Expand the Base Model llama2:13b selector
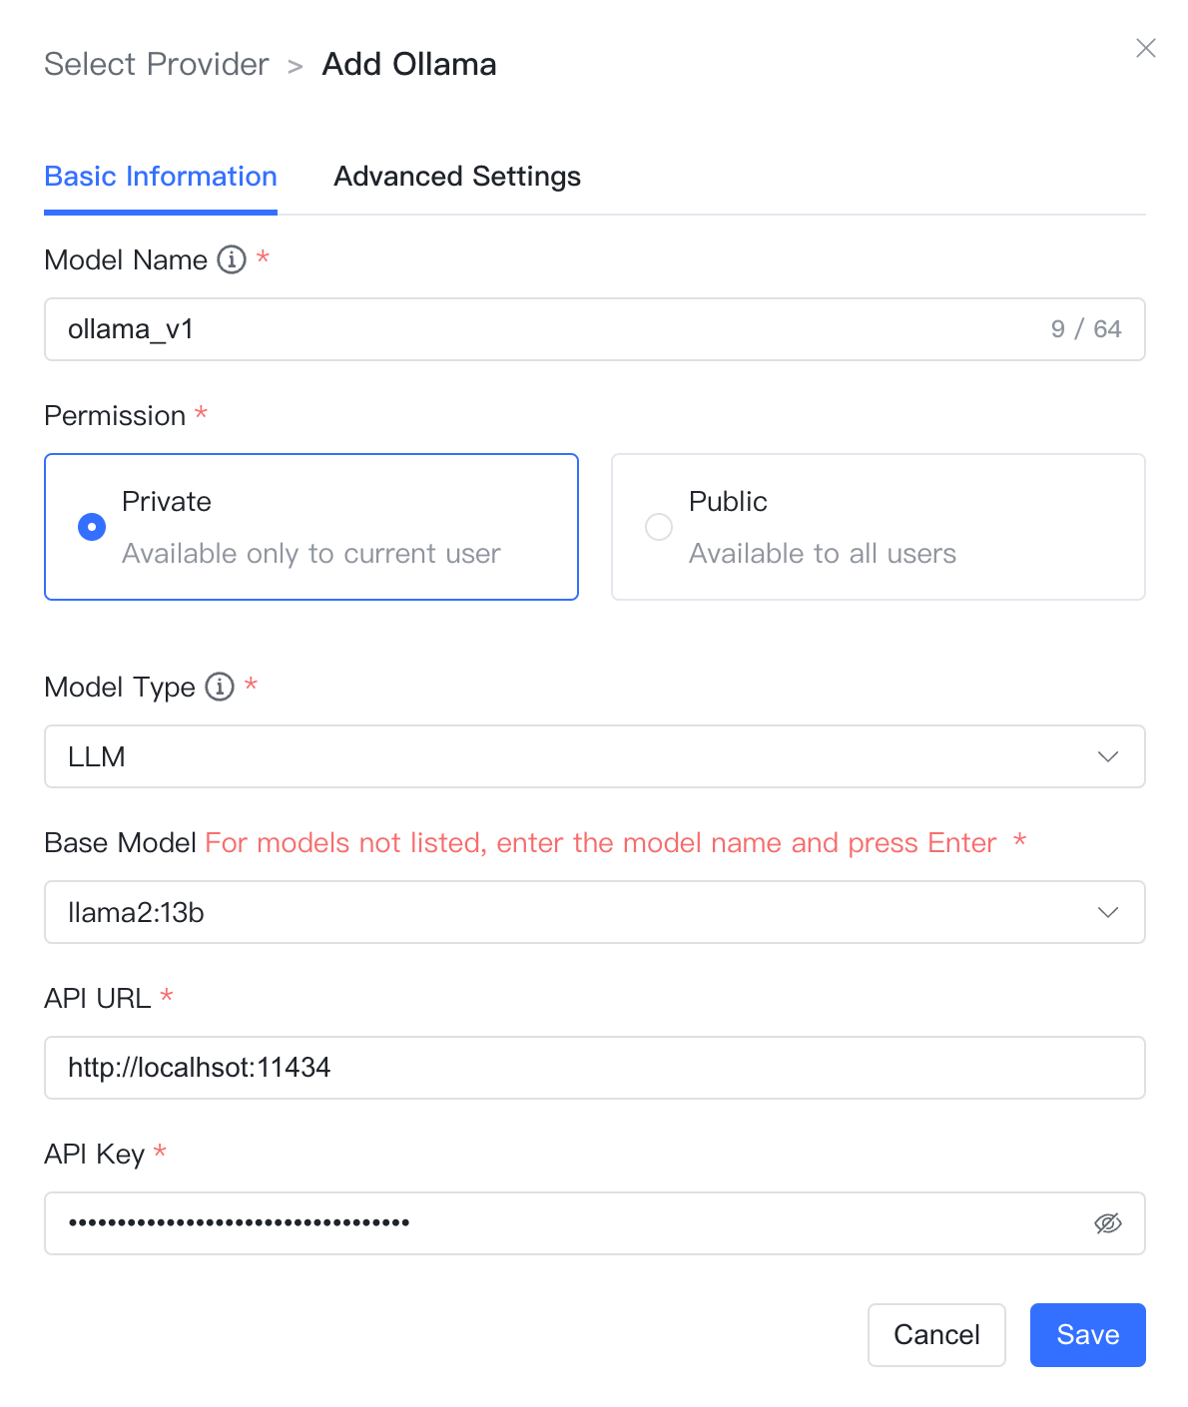1188x1407 pixels. (595, 912)
